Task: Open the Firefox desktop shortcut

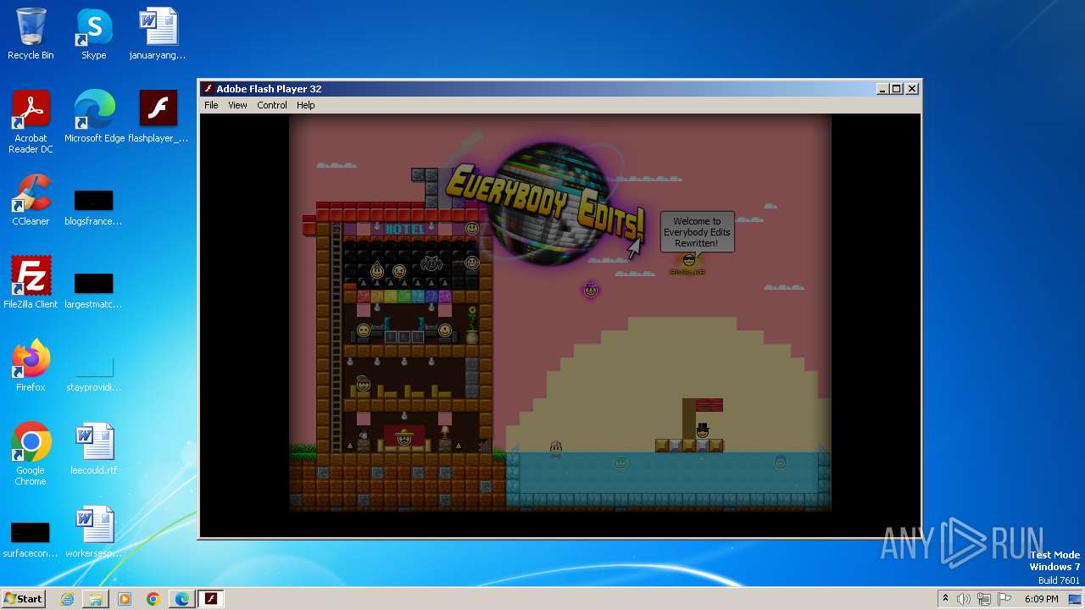Action: coord(31,366)
